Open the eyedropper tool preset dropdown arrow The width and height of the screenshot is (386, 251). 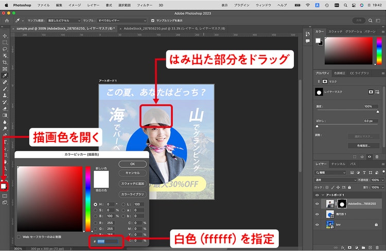click(x=23, y=21)
